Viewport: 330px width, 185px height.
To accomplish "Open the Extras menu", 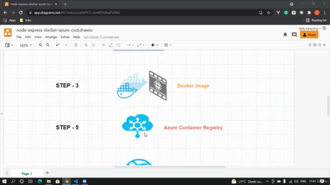I will point(65,37).
